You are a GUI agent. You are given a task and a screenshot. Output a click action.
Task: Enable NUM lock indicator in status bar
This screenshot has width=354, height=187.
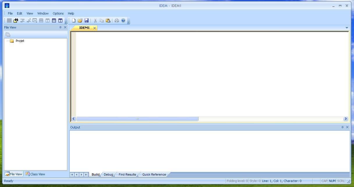332,181
